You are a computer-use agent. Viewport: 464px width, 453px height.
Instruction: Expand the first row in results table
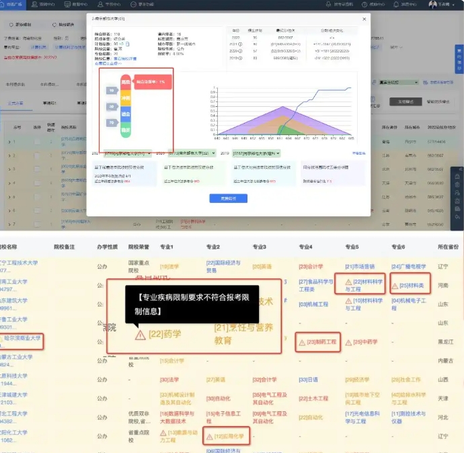(x=8, y=142)
